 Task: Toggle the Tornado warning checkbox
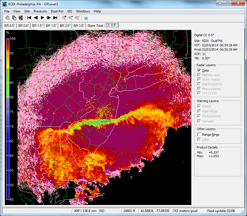pyautogui.click(x=199, y=121)
